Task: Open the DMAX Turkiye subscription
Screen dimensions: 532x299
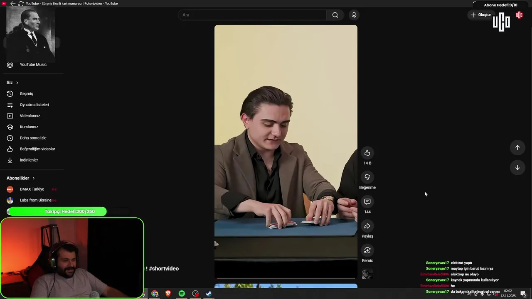Action: (32, 189)
